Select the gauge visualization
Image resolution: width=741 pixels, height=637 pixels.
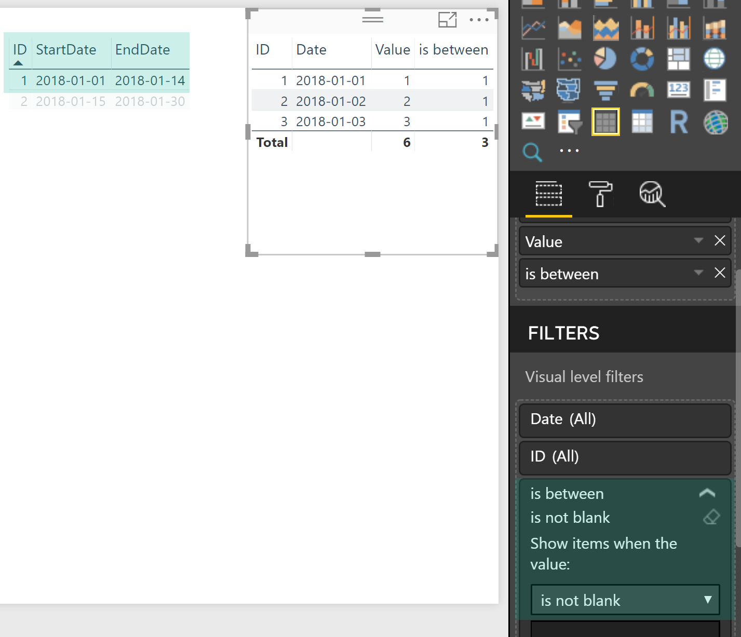click(x=642, y=90)
